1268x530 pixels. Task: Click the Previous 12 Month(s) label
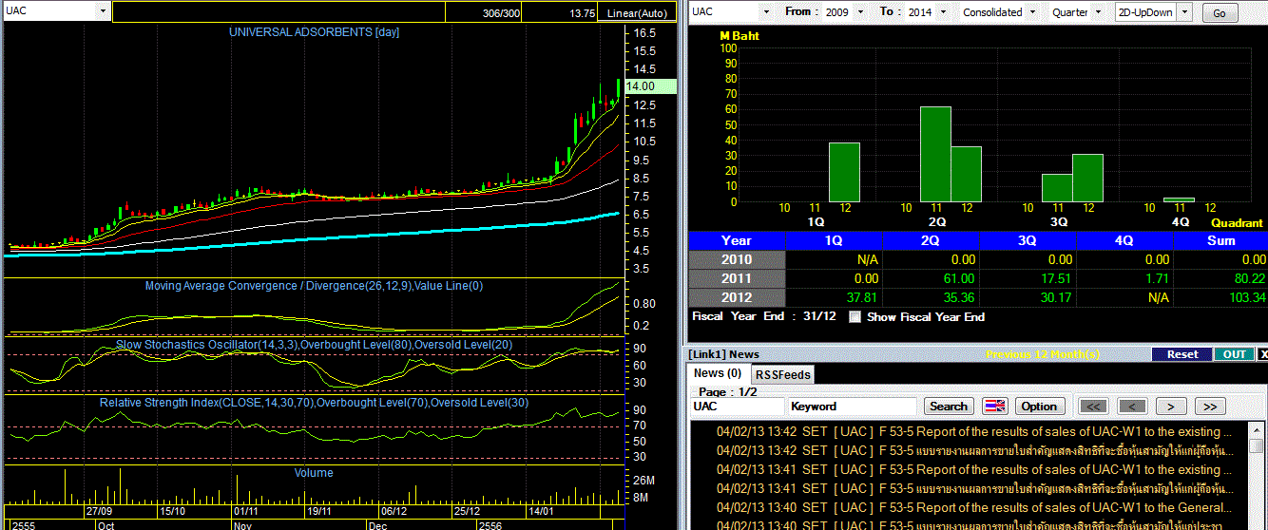tap(1042, 354)
